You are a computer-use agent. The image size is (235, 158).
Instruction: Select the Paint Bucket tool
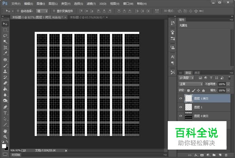tap(5, 89)
